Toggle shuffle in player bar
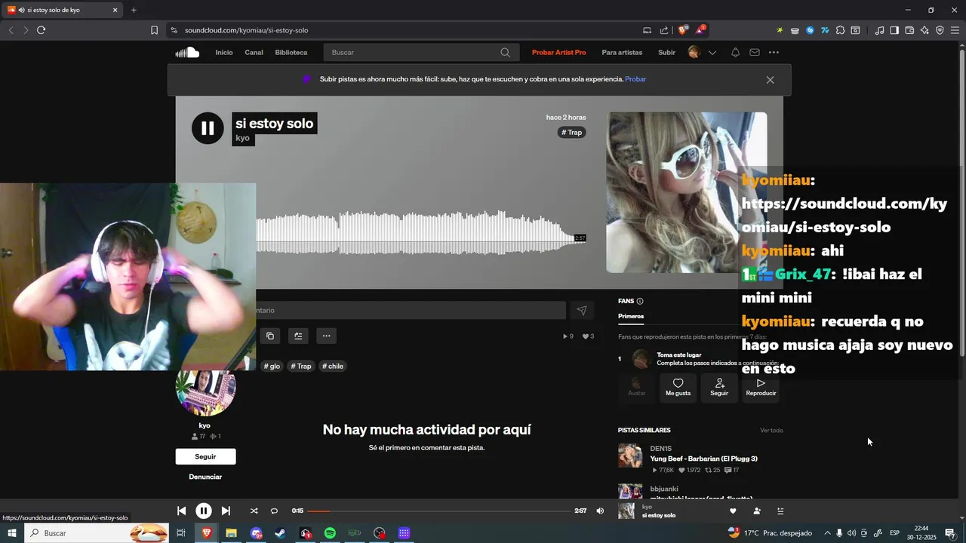 (x=254, y=511)
